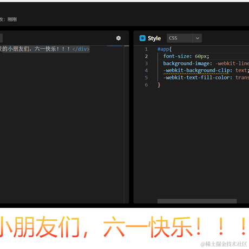This screenshot has height=249, width=249.
Task: Click the background-image property line
Action: coord(206,63)
